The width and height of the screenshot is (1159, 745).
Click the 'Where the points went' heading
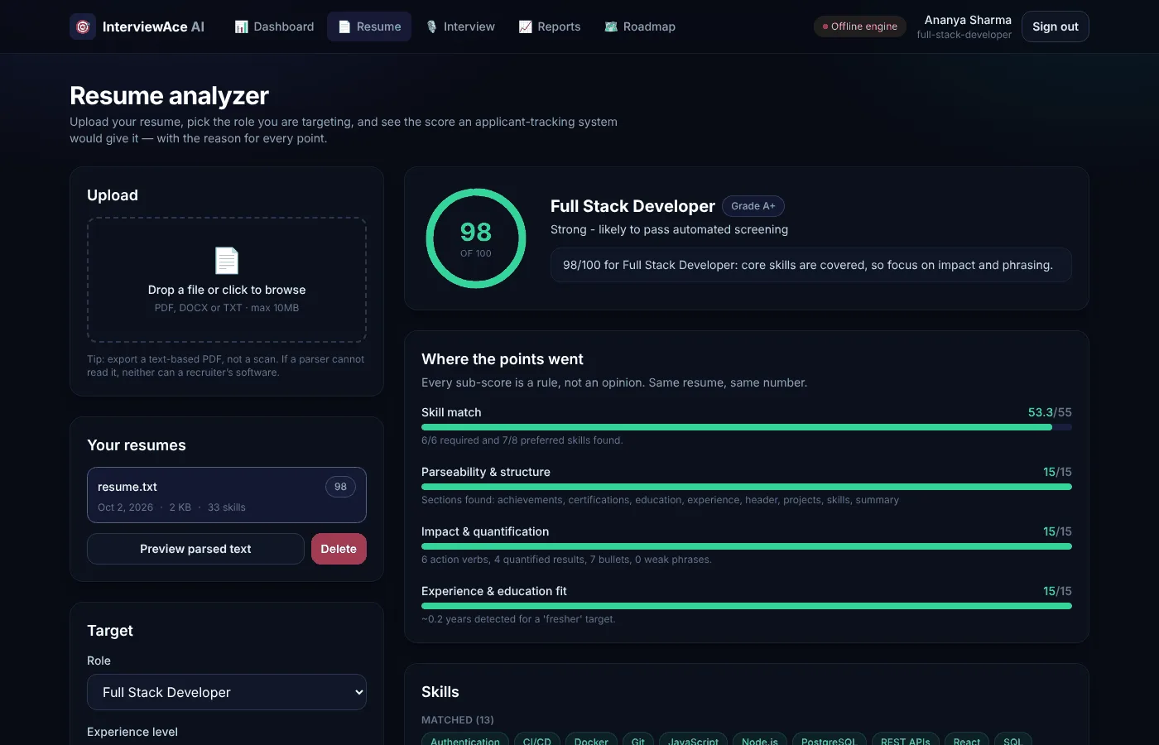(503, 359)
